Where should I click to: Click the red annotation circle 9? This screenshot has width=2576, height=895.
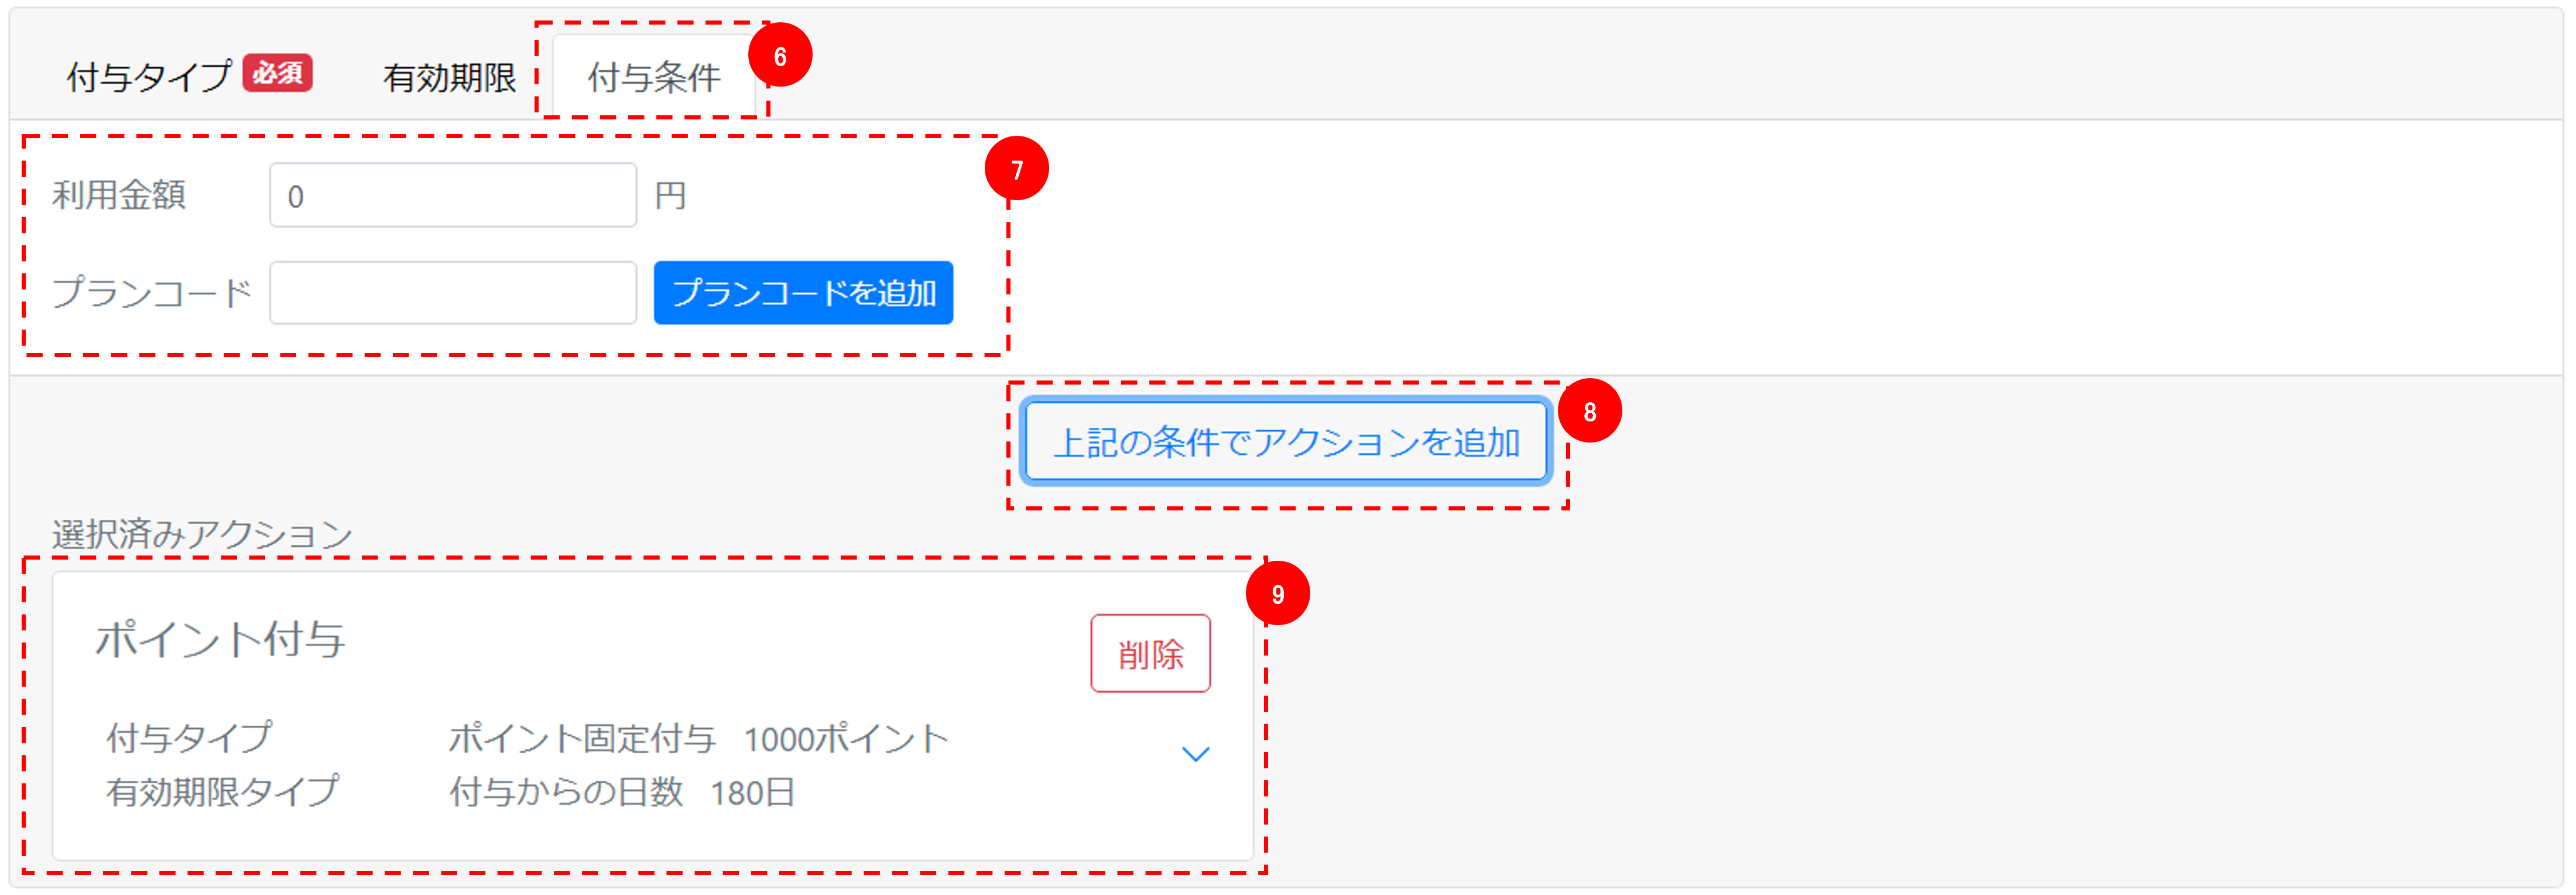(x=1278, y=594)
